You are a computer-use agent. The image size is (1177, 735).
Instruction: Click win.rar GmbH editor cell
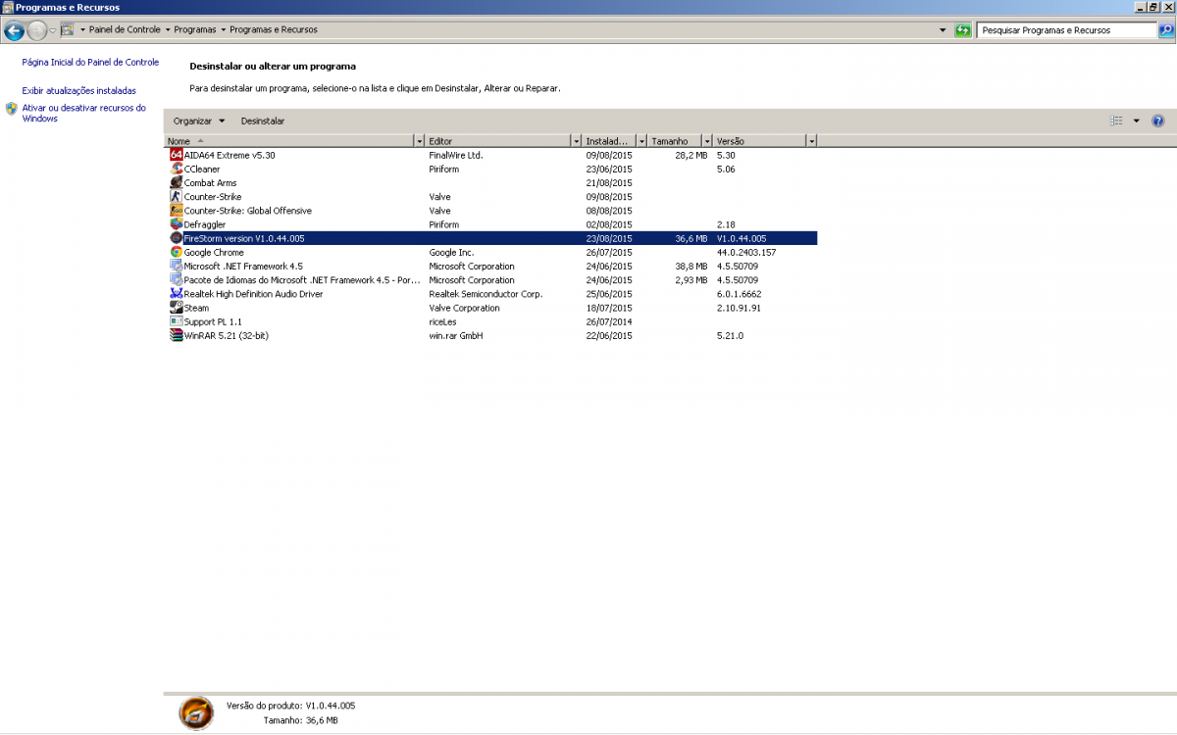(456, 335)
